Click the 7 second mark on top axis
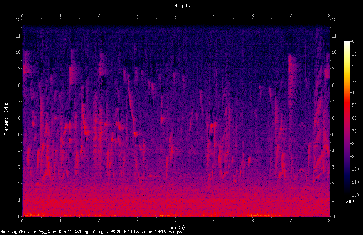The width and height of the screenshot is (363, 235). tap(291, 16)
